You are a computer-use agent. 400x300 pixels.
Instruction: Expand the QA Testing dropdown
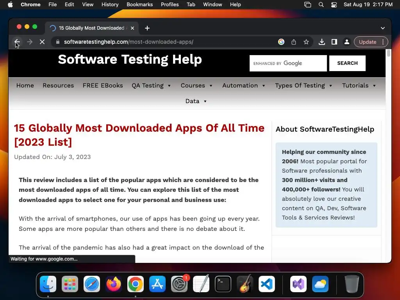151,86
